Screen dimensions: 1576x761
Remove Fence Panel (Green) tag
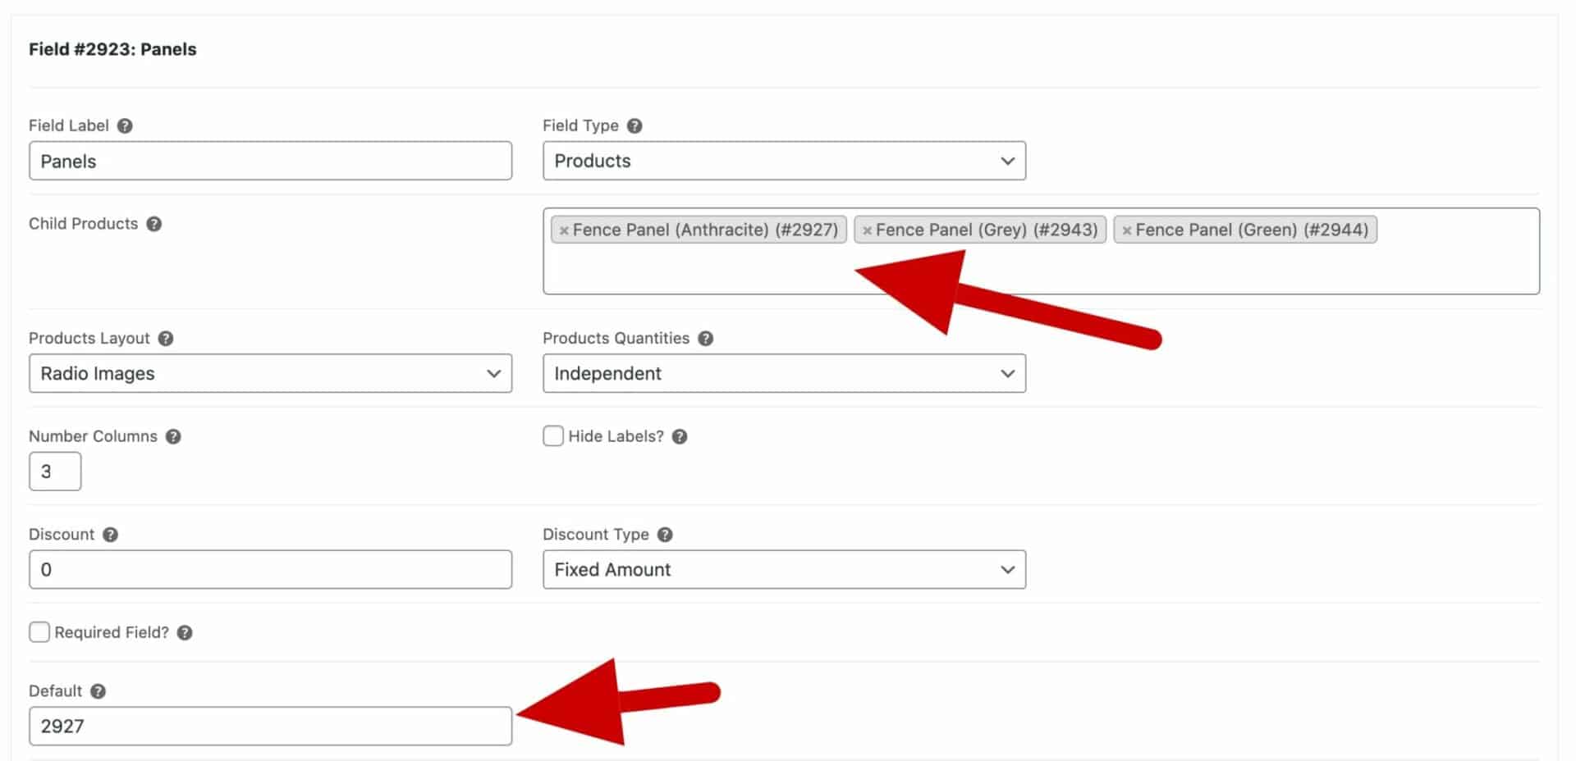tap(1127, 230)
